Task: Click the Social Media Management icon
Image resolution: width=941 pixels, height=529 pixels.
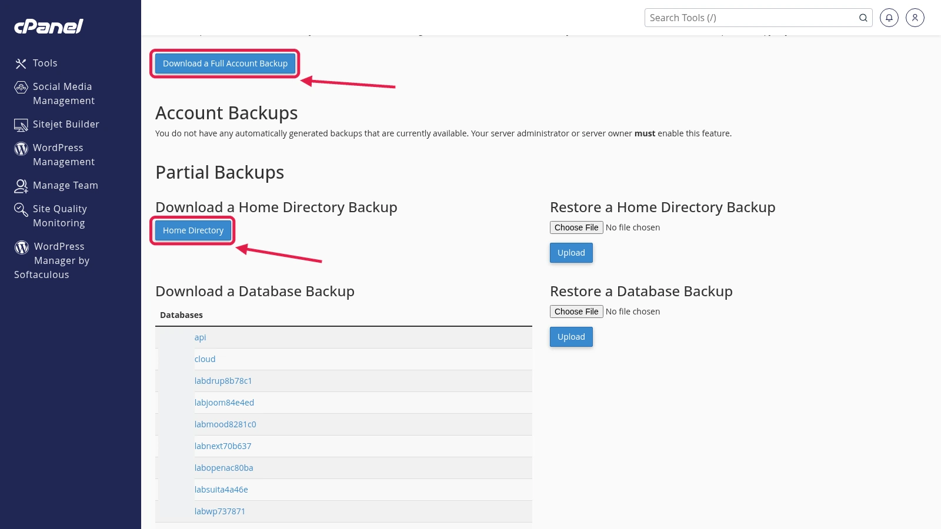Action: (x=21, y=88)
